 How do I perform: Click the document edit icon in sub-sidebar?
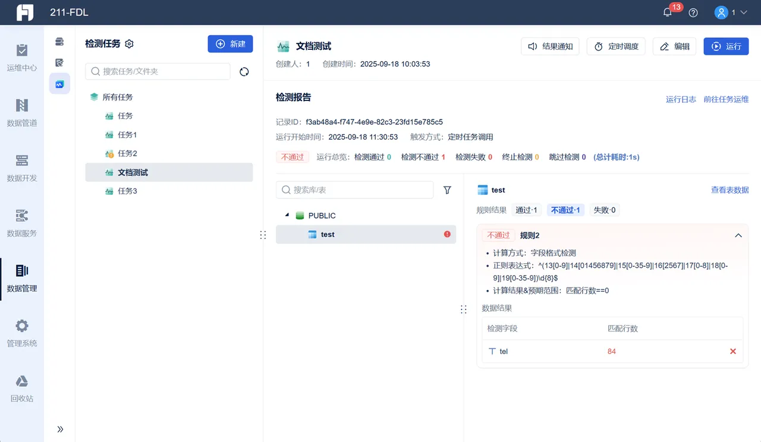pos(59,62)
